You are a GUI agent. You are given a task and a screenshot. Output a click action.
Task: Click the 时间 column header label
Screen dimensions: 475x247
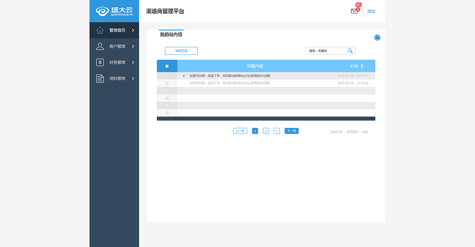pos(354,66)
